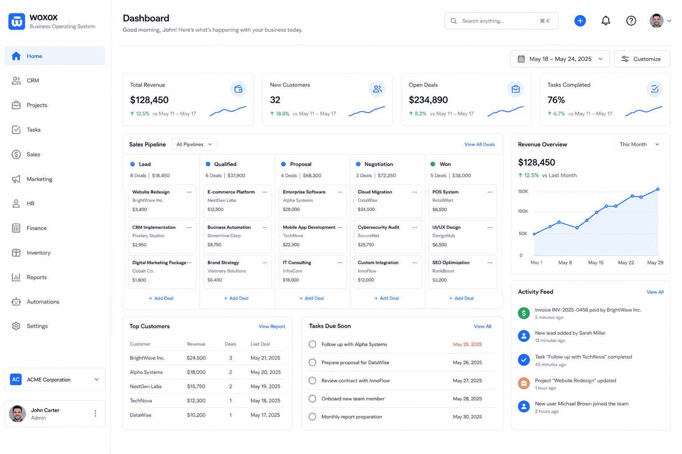Open John Carter's three-dot menu
The image size is (682, 454).
95,413
